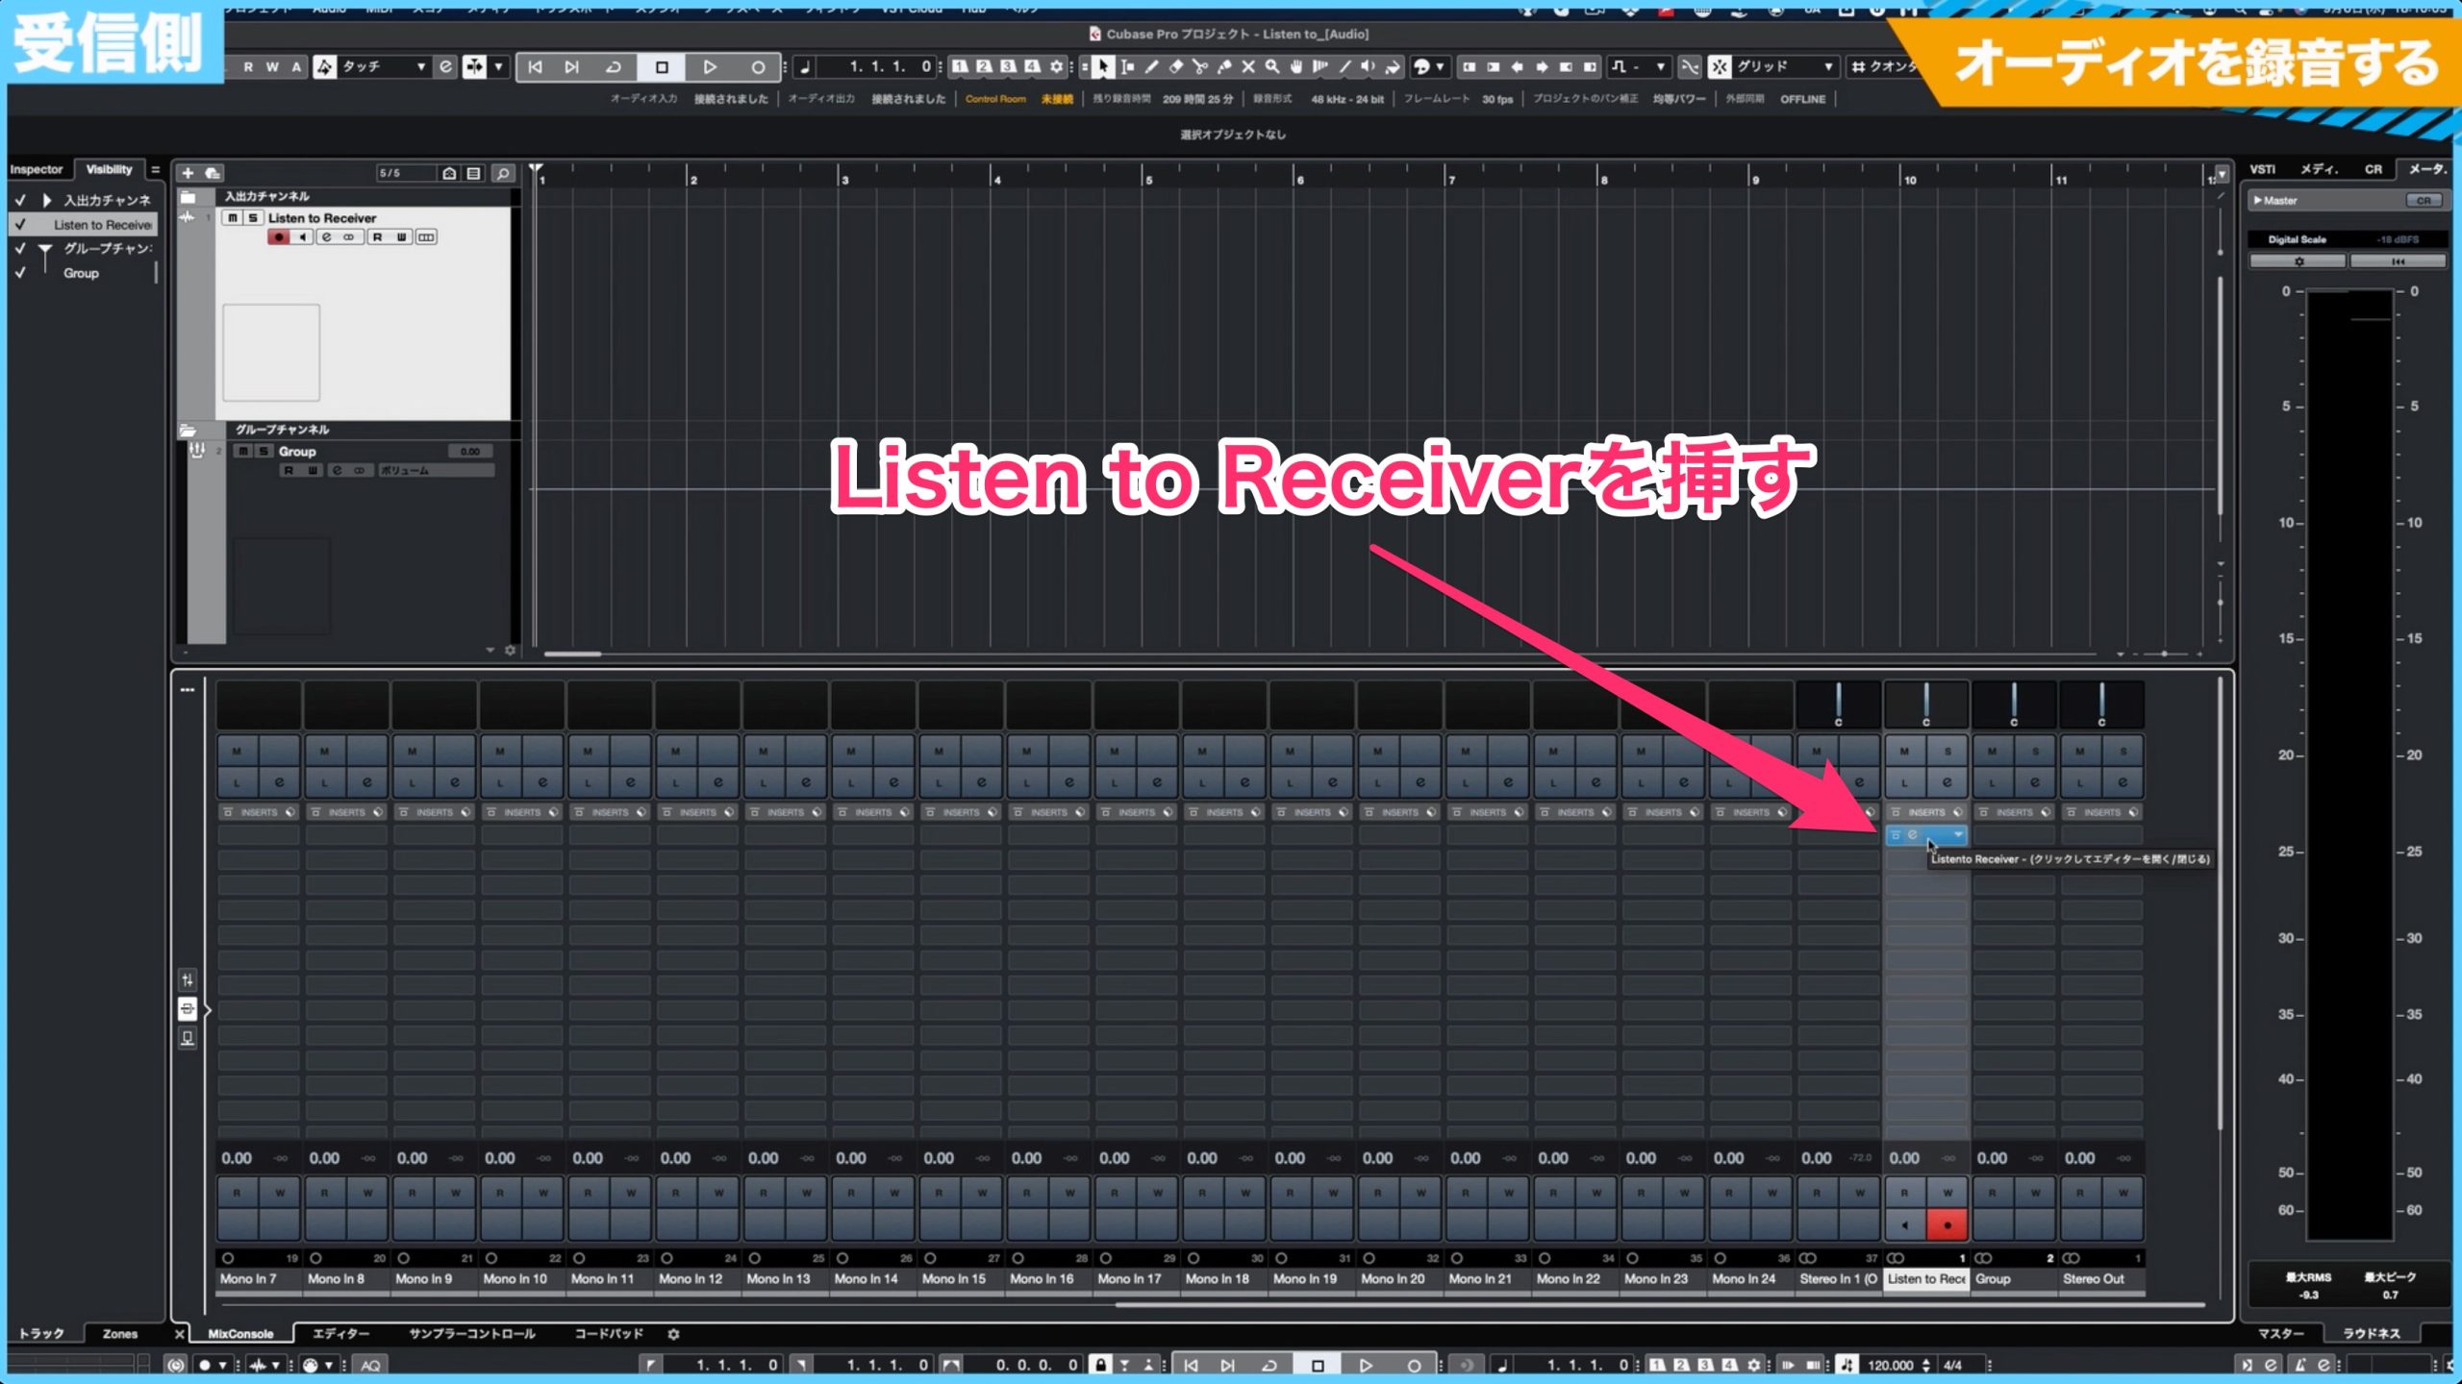Click marker 1 button in toolbar
Viewport: 2462px width, 1384px height.
960,66
